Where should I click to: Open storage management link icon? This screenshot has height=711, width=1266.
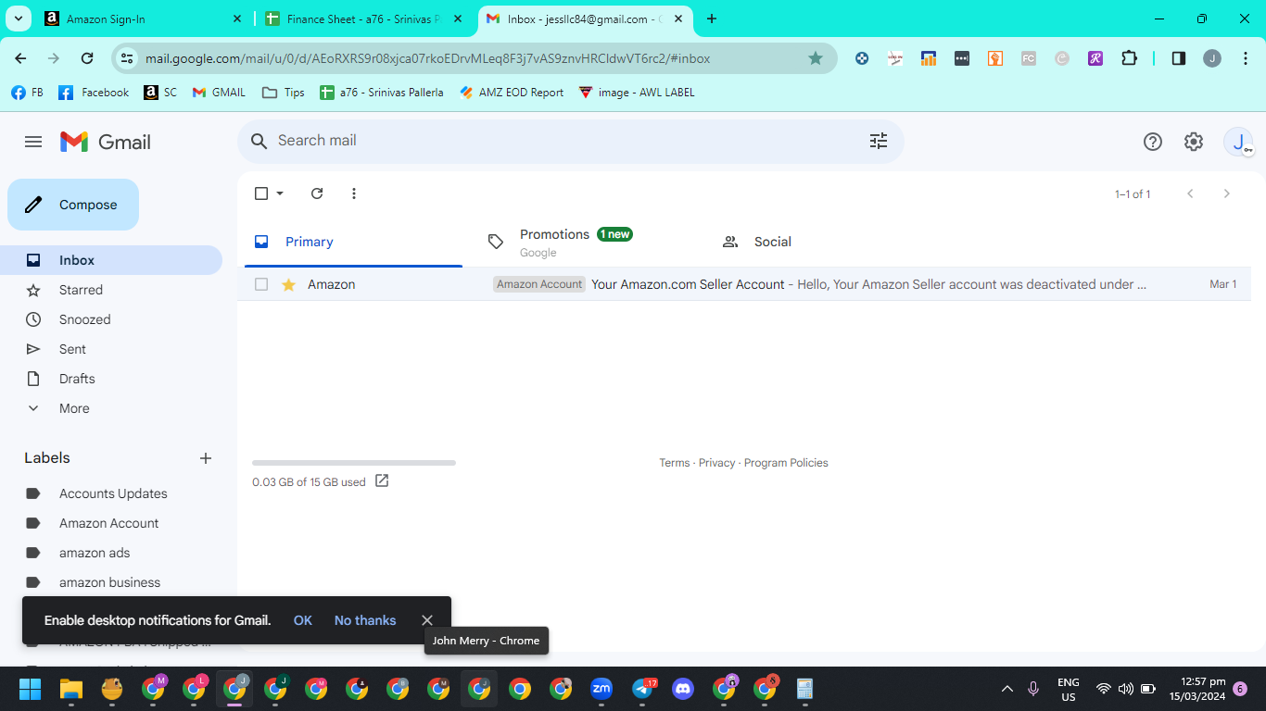(382, 481)
